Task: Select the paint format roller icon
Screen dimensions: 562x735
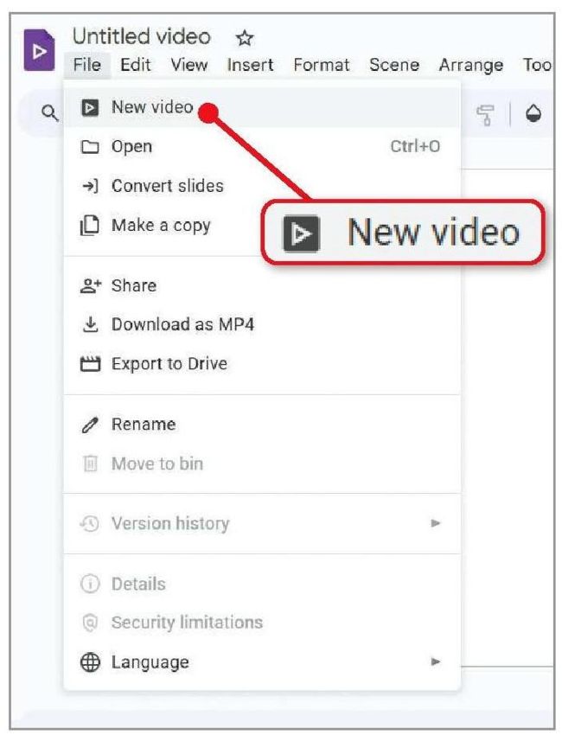Action: pyautogui.click(x=485, y=115)
